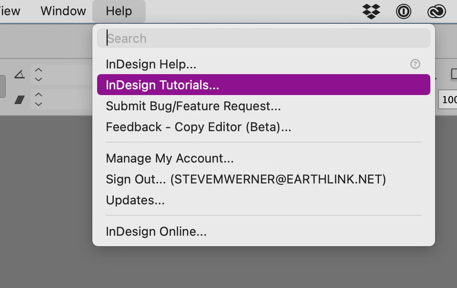This screenshot has height=288, width=457.
Task: Open InDesign Online...
Action: (x=263, y=231)
